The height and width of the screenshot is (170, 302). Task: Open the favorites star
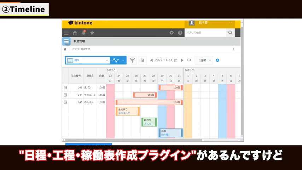click(92, 33)
